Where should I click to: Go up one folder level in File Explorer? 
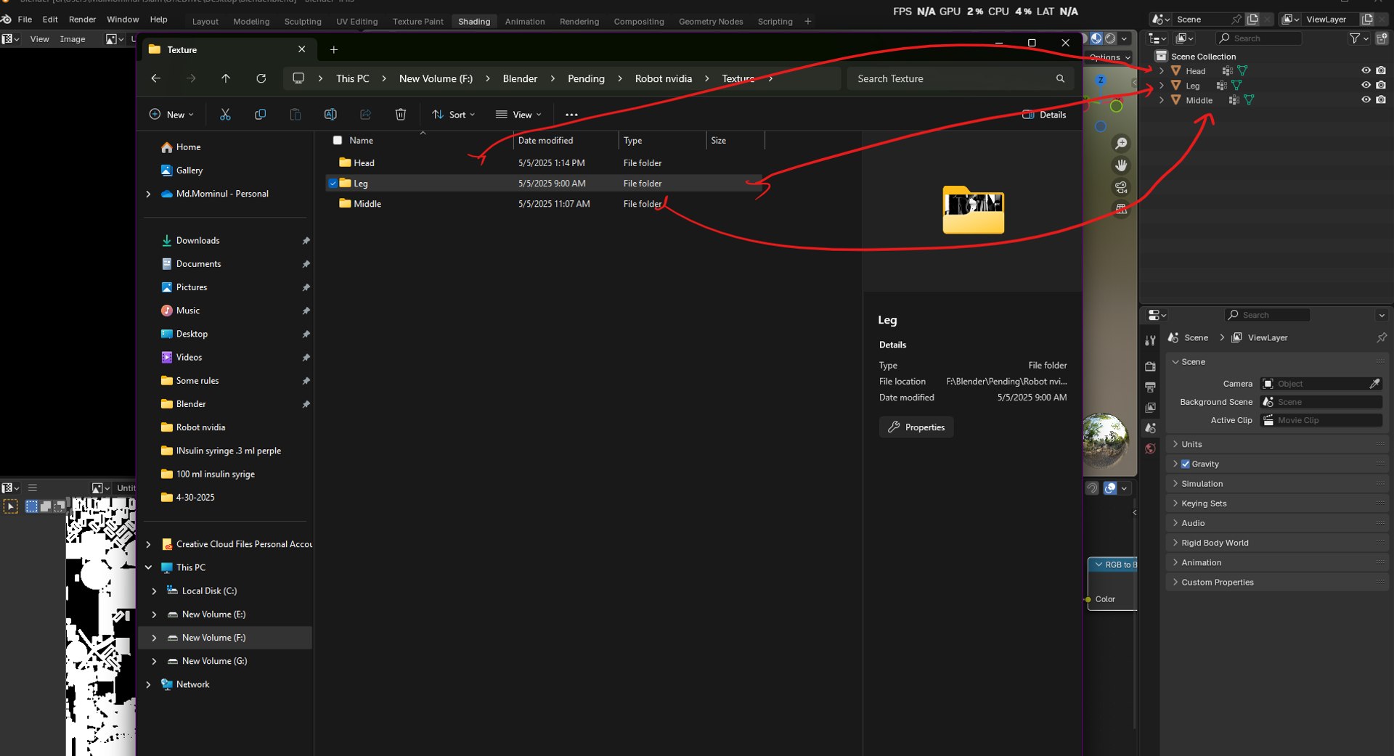[226, 78]
